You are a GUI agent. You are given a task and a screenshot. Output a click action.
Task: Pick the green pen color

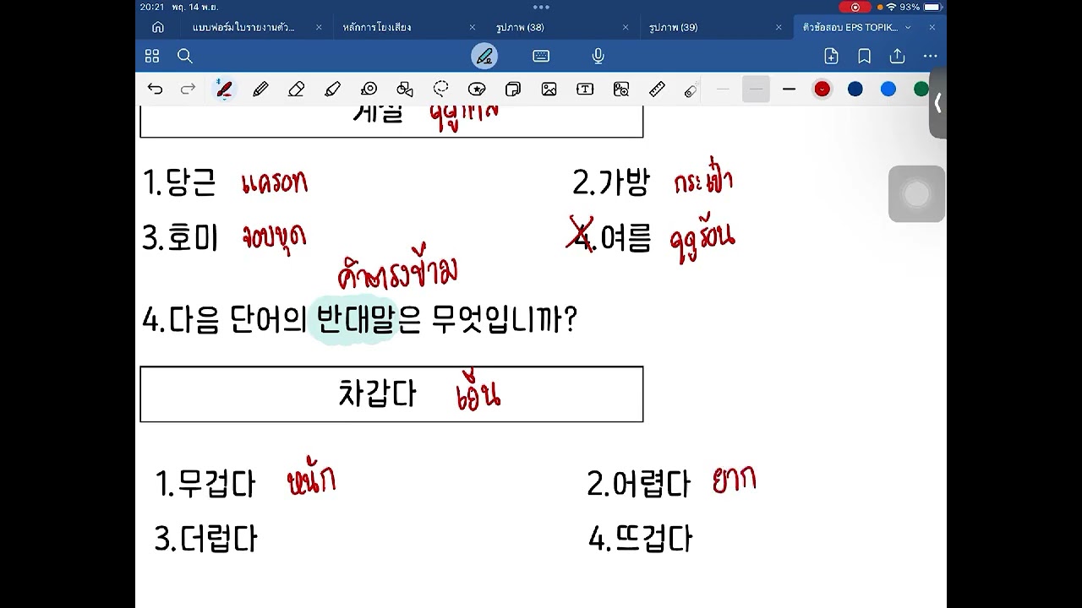click(921, 89)
